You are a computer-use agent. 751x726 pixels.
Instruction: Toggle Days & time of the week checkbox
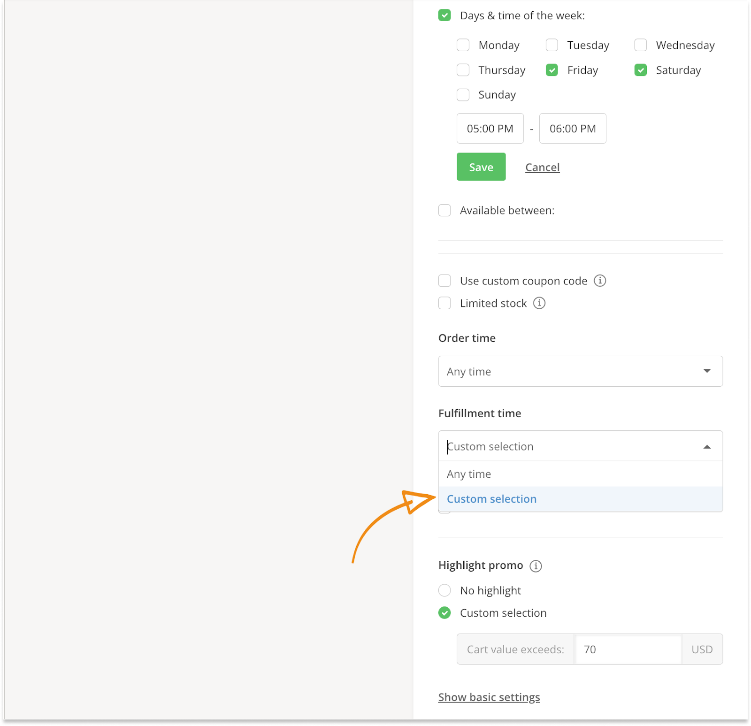point(444,15)
